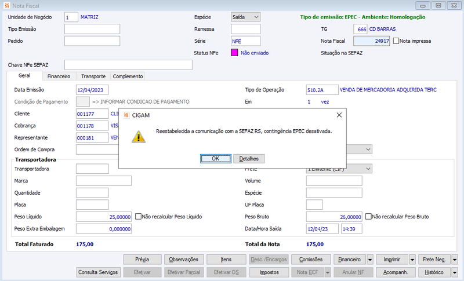Image resolution: width=464 pixels, height=281 pixels.
Task: Click the magenta Status NFe color indicator
Action: tap(234, 53)
